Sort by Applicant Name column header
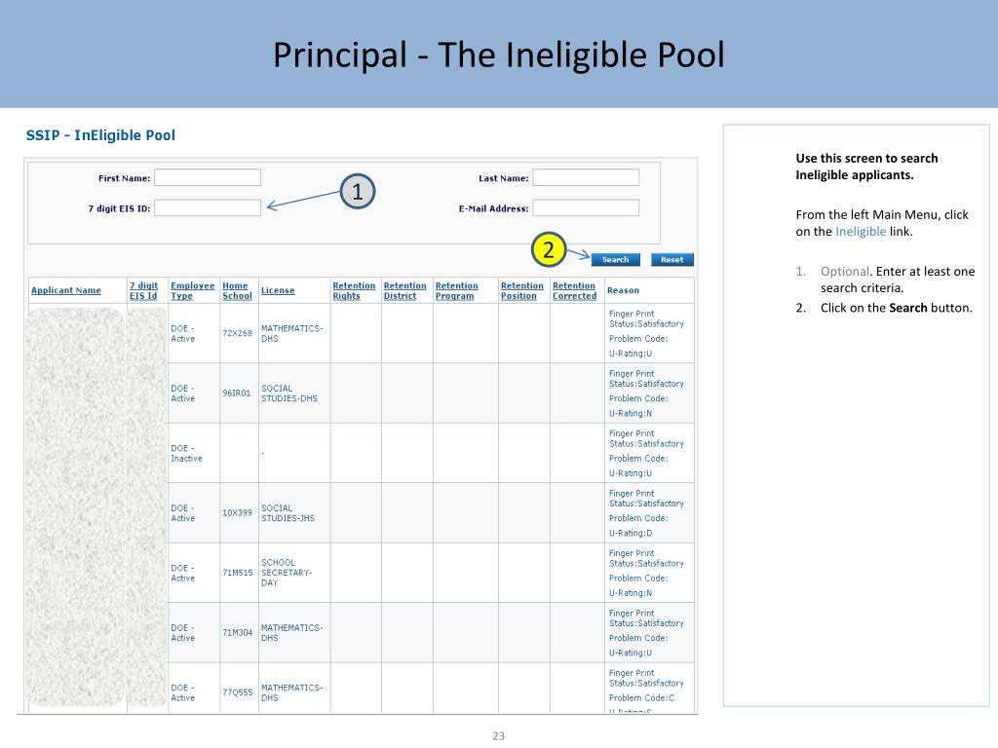The height and width of the screenshot is (748, 998). click(x=66, y=290)
